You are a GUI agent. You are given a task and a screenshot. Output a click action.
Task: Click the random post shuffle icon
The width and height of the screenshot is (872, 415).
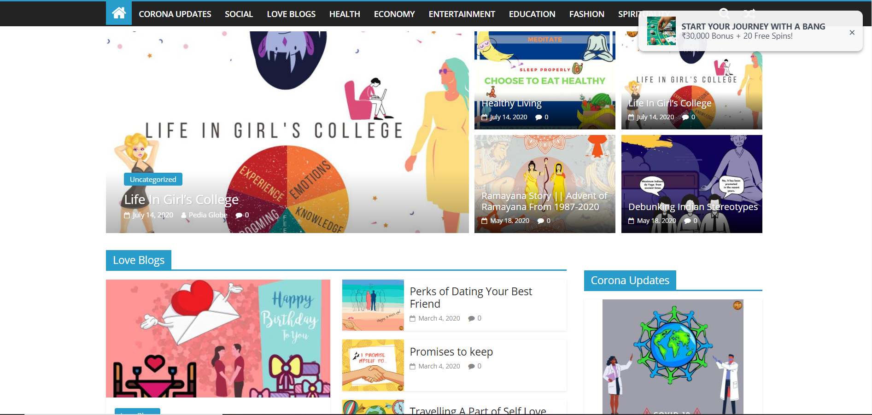[749, 13]
